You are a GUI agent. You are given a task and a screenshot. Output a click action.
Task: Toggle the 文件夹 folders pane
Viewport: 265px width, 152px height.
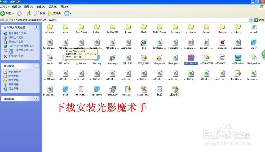(x=54, y=13)
